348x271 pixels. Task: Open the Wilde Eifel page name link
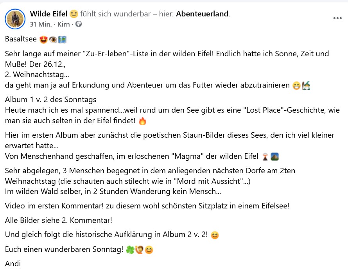coord(48,14)
